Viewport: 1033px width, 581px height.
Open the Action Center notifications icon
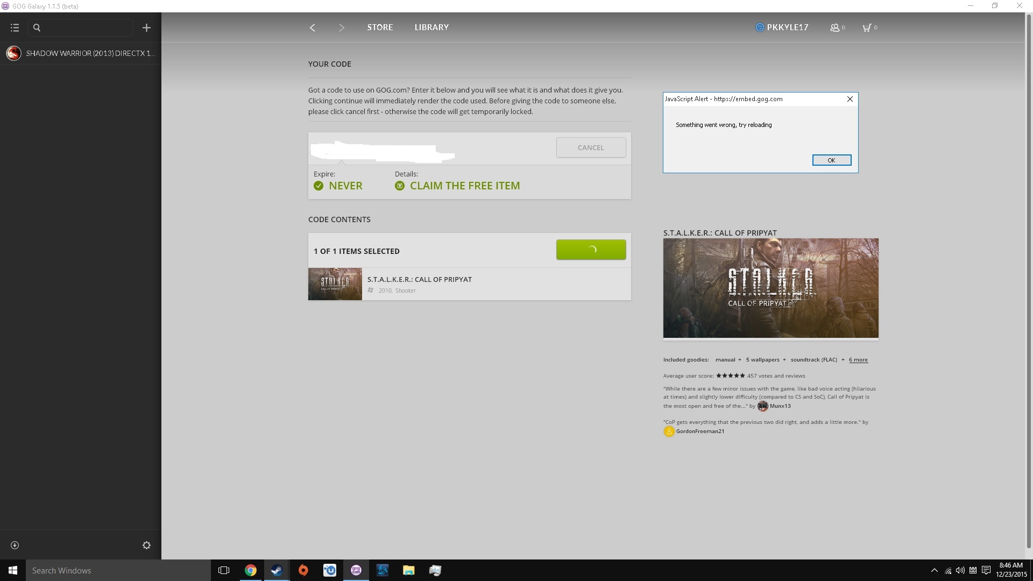(986, 570)
